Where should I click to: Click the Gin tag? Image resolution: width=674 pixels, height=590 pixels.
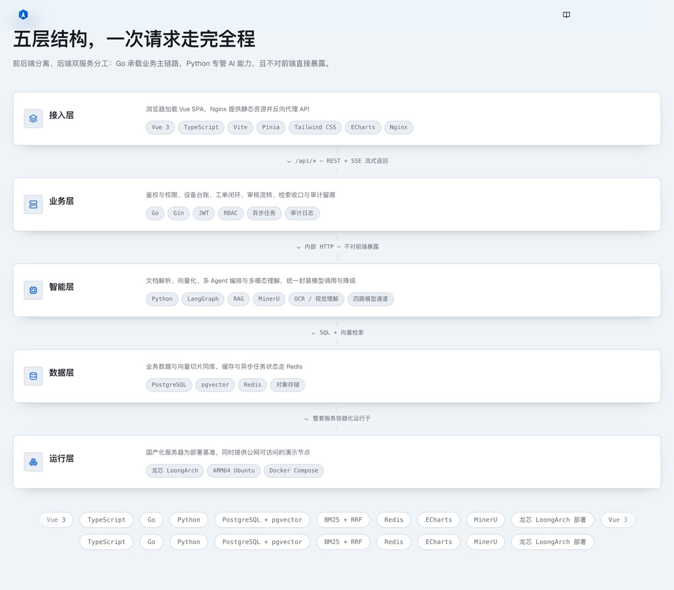point(179,214)
